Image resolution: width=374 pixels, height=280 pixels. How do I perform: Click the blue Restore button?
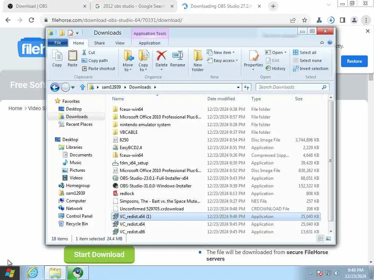click(x=354, y=61)
